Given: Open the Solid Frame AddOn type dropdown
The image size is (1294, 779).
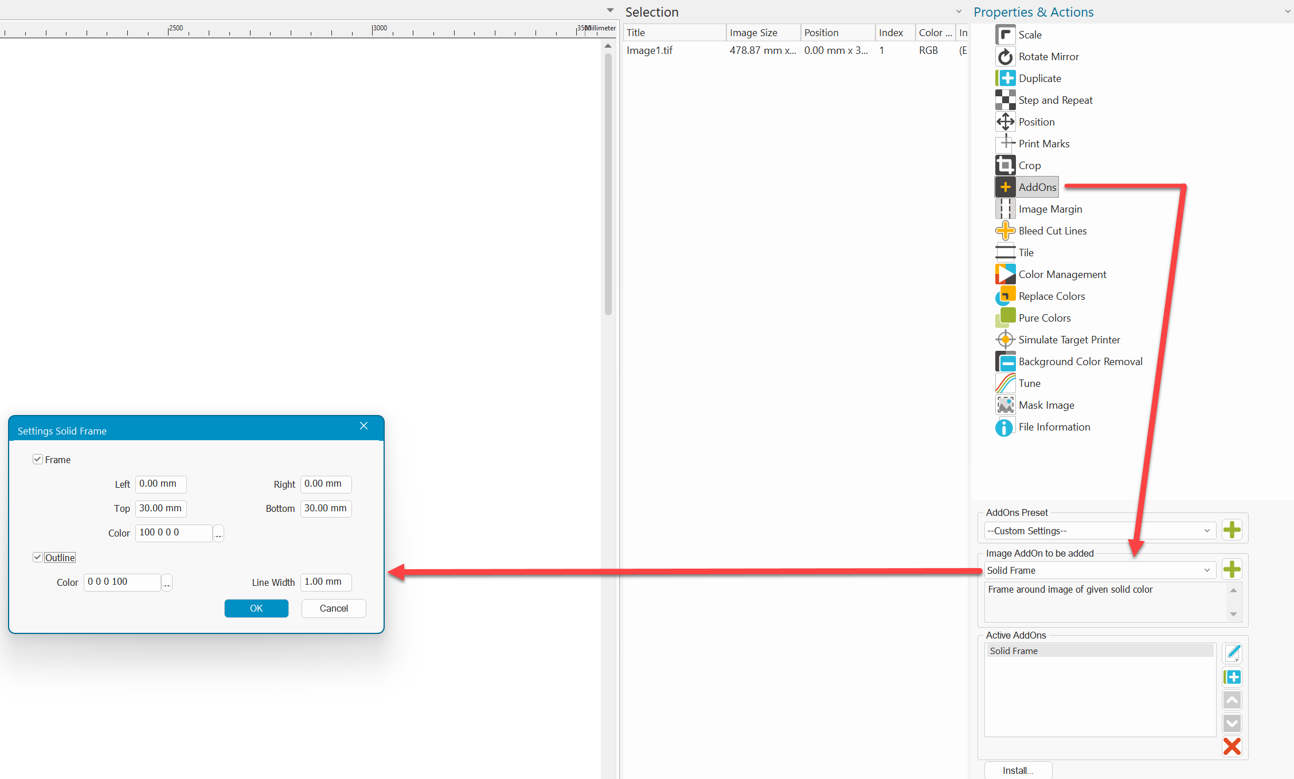Looking at the screenshot, I should 1206,570.
